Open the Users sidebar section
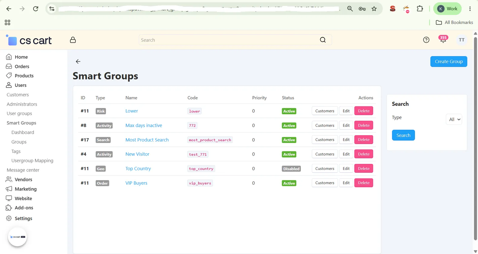The image size is (478, 254). [x=21, y=85]
